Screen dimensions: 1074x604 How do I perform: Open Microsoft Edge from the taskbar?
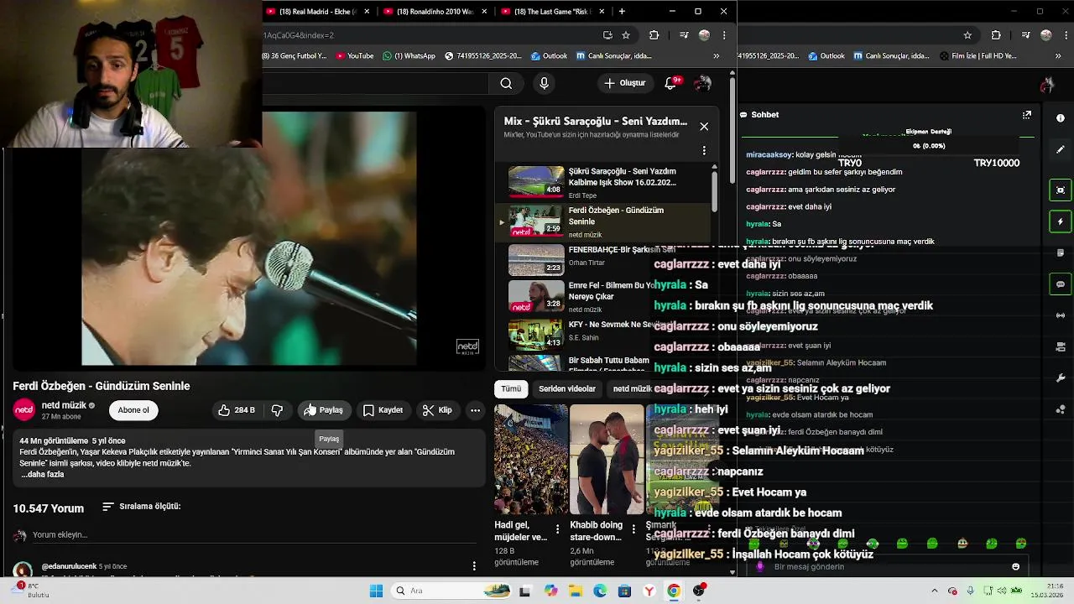click(600, 591)
